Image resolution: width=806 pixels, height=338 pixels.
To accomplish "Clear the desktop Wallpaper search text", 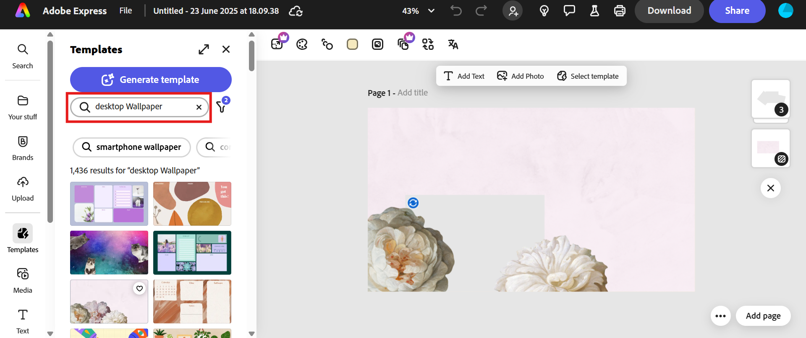I will 199,107.
